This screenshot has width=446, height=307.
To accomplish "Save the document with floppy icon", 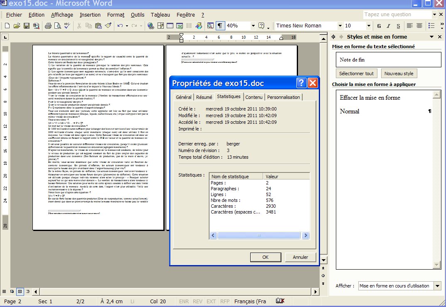I will click(x=27, y=26).
